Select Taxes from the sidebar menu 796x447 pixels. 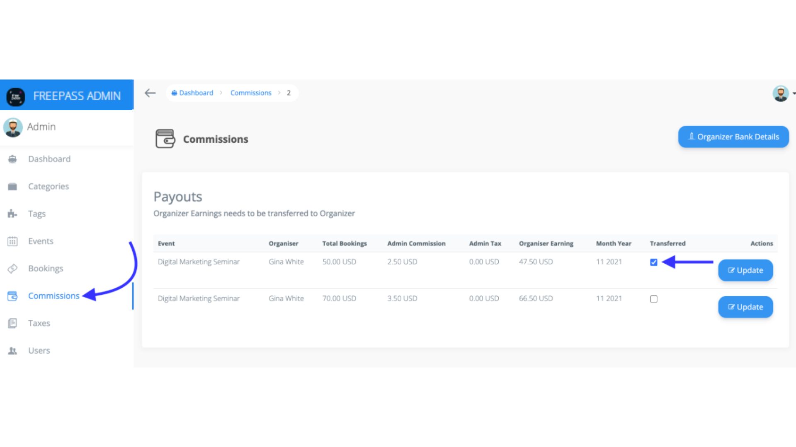tap(39, 323)
